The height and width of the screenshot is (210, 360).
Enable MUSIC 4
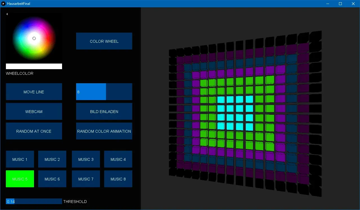click(118, 159)
